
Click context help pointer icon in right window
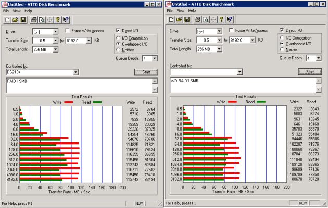click(229, 19)
